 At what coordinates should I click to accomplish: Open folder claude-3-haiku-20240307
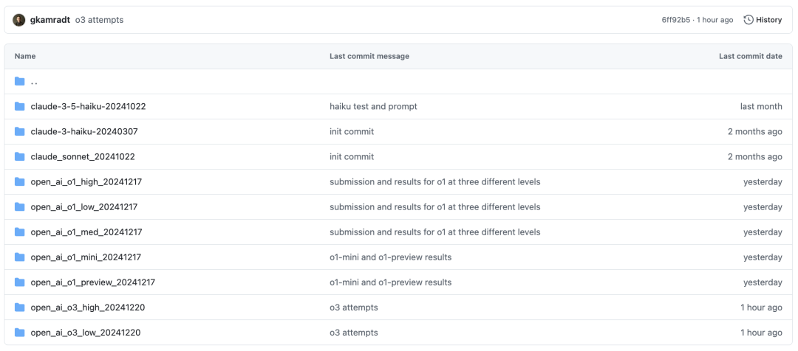pyautogui.click(x=84, y=131)
